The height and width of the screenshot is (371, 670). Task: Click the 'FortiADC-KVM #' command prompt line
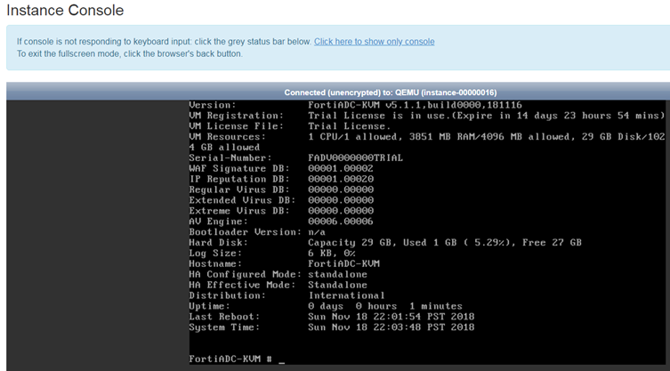coord(237,359)
